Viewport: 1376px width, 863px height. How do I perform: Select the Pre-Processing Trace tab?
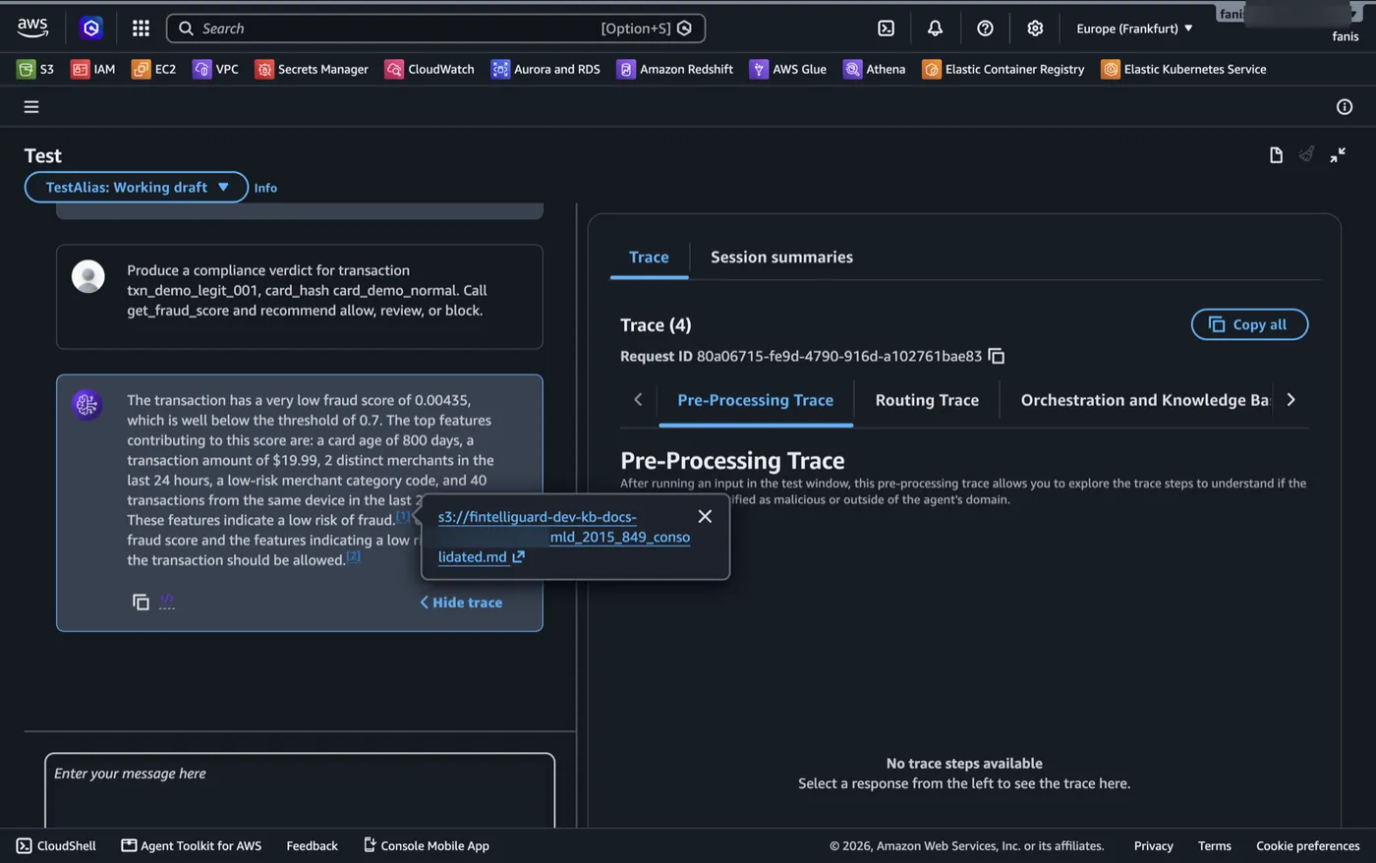(756, 401)
